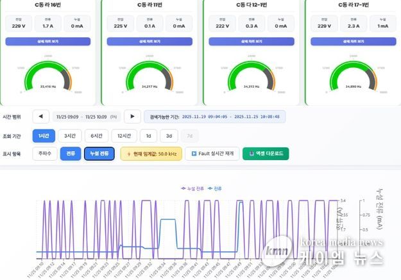Toggle the 누설 전류 display item
The width and height of the screenshot is (401, 280).
pos(99,154)
